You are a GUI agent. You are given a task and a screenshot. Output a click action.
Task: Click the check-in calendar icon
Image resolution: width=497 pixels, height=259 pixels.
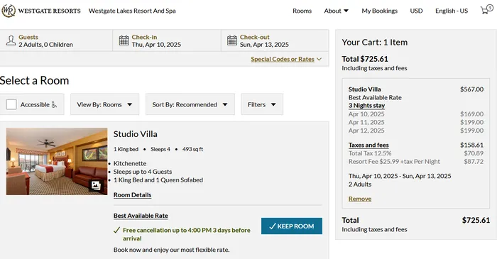124,40
